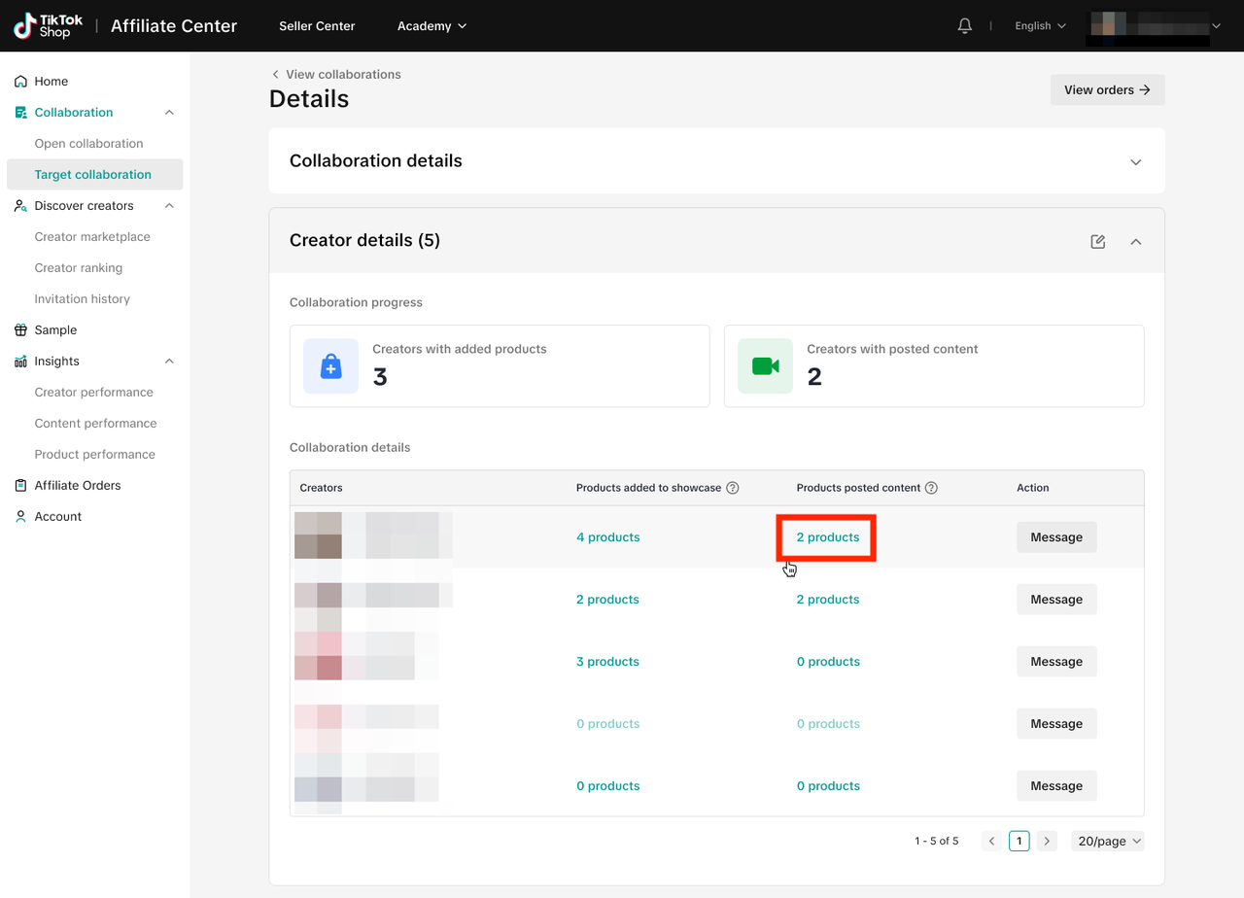Viewport: 1244px width, 898px height.
Task: Collapse the Insights sidebar group
Action: [x=169, y=362]
